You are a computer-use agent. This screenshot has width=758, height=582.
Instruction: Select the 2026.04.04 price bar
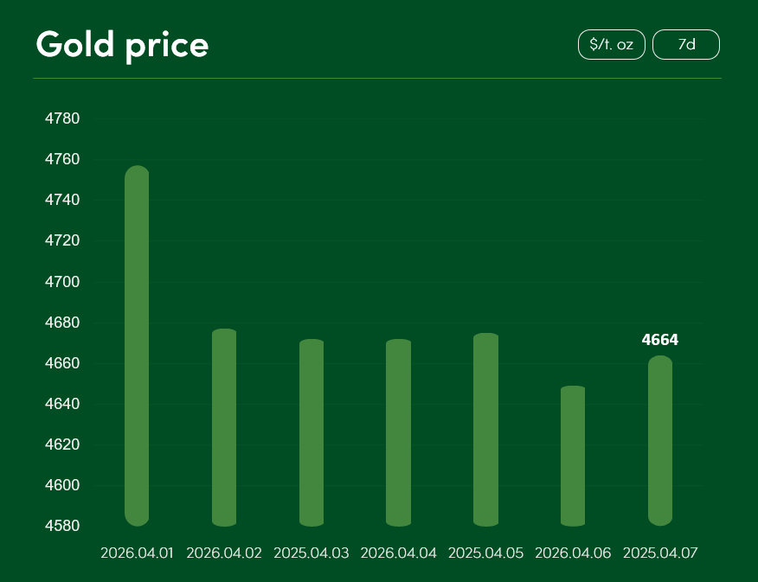pos(398,432)
